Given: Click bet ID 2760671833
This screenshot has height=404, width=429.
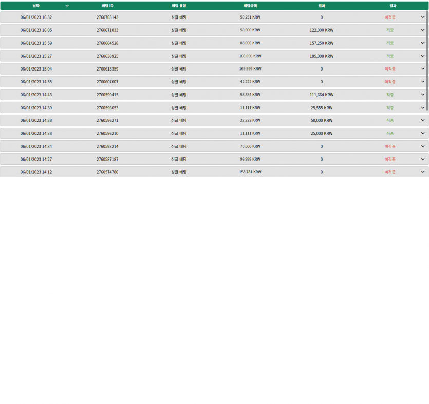Looking at the screenshot, I should click(107, 30).
